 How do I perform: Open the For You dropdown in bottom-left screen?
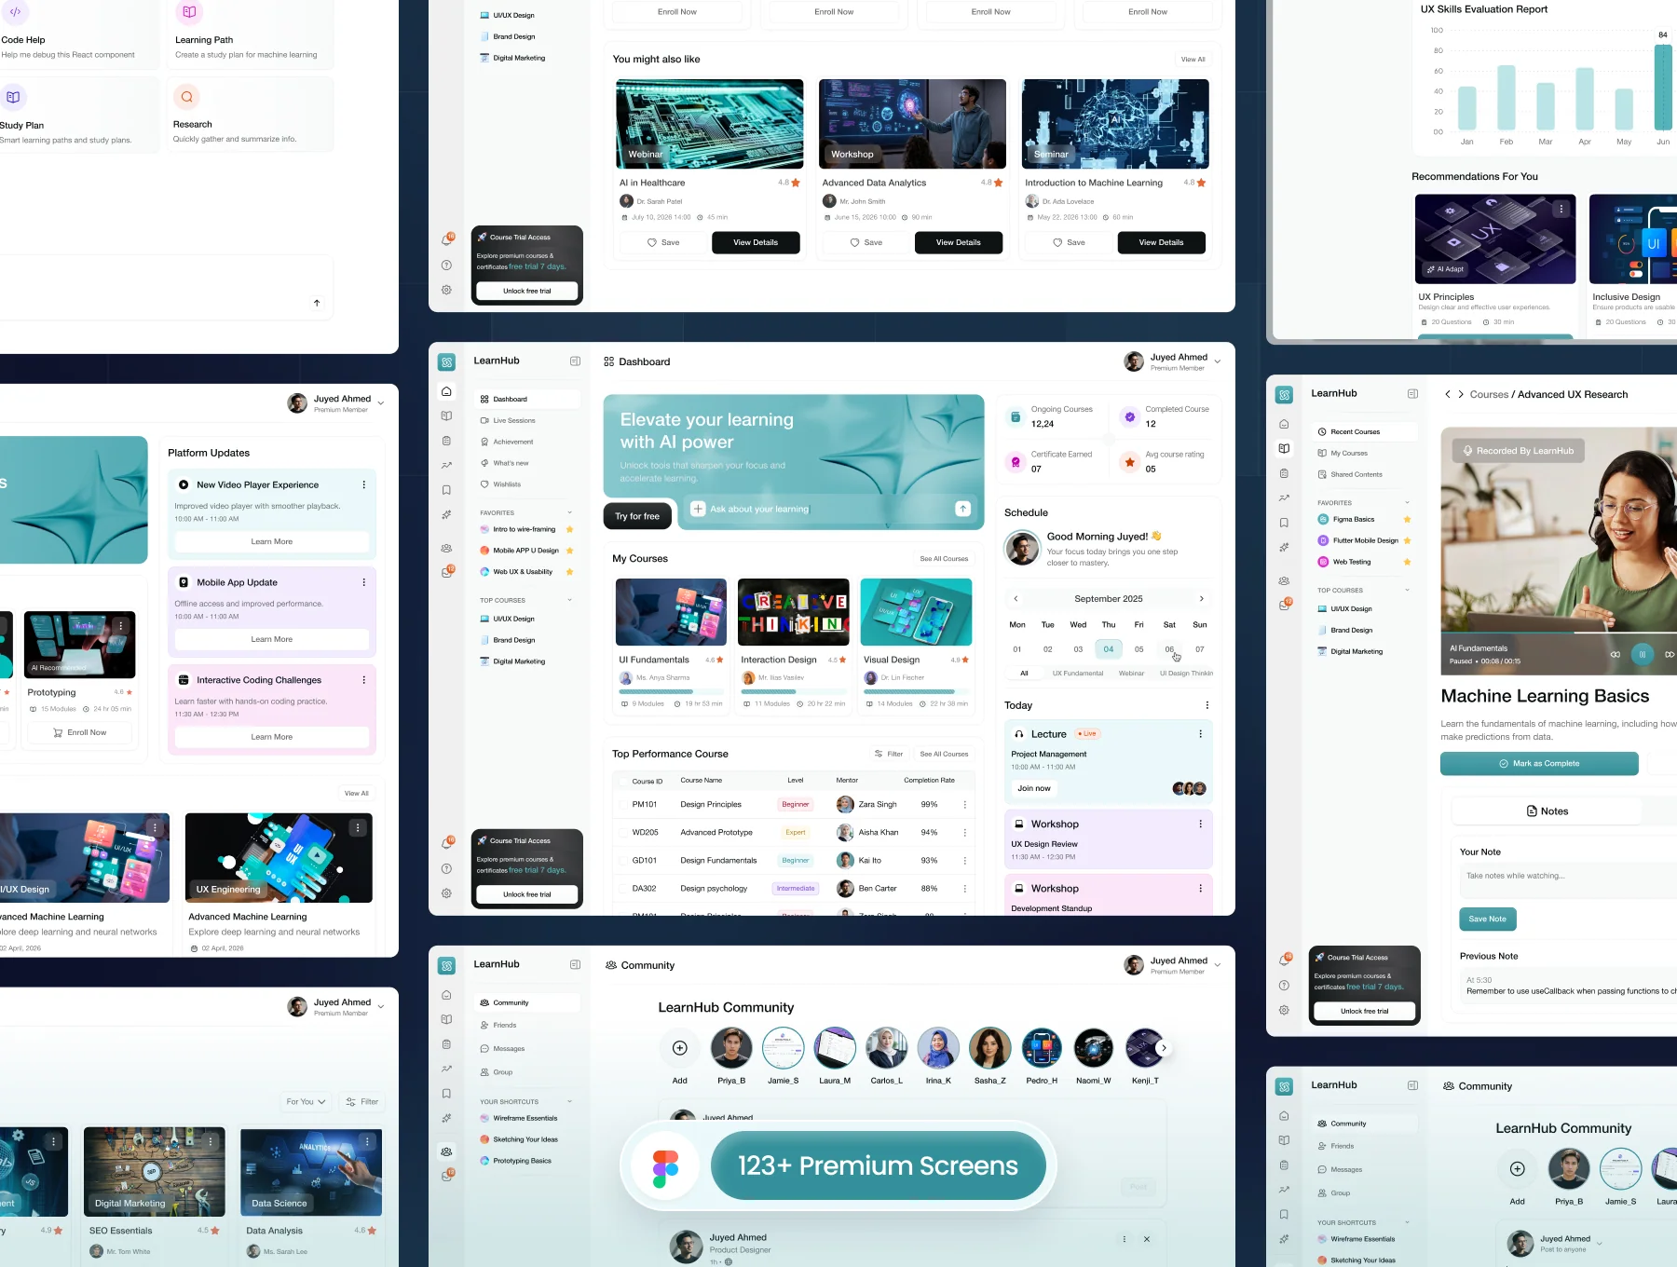(x=306, y=1102)
